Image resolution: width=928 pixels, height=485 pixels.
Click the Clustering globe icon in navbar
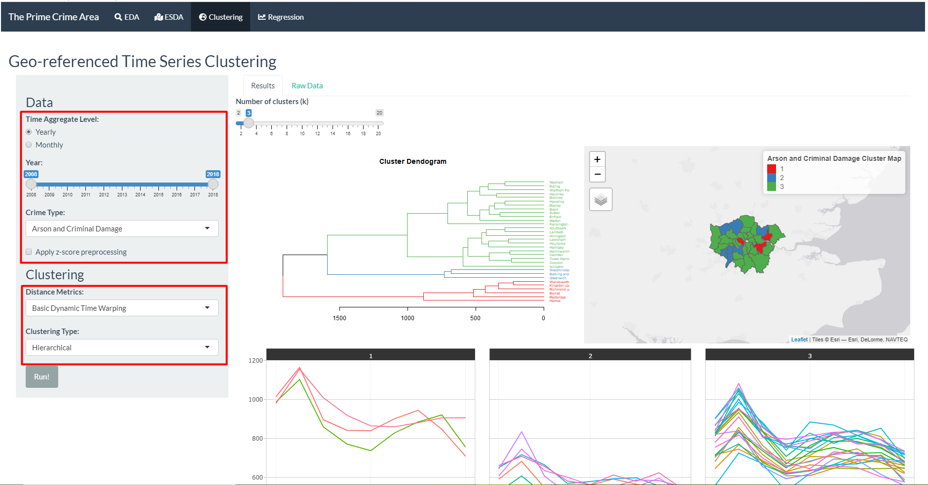point(202,17)
